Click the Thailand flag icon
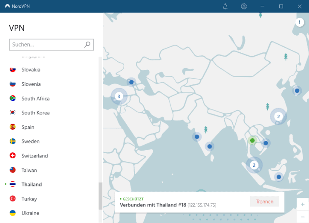This screenshot has width=309, height=223. (x=13, y=184)
